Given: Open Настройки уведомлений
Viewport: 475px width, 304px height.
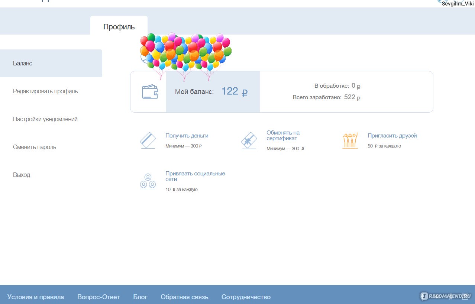Looking at the screenshot, I should [45, 119].
